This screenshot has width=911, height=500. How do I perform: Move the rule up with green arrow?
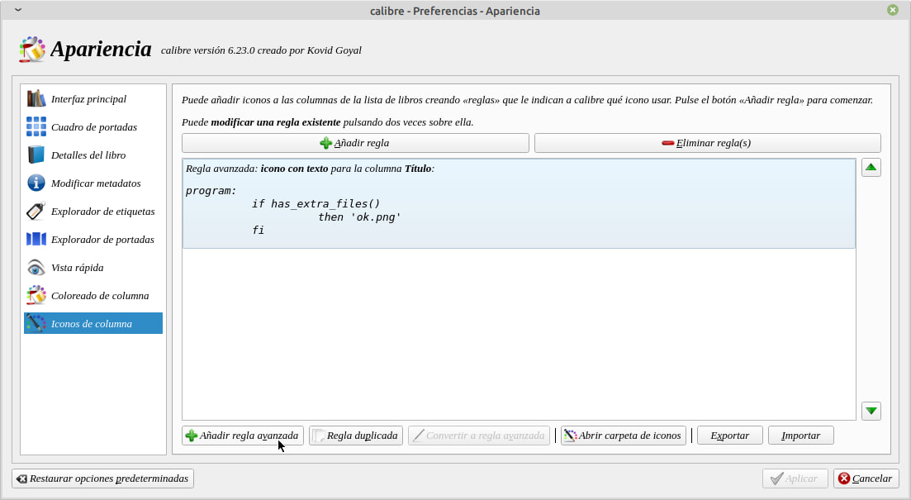click(x=871, y=168)
